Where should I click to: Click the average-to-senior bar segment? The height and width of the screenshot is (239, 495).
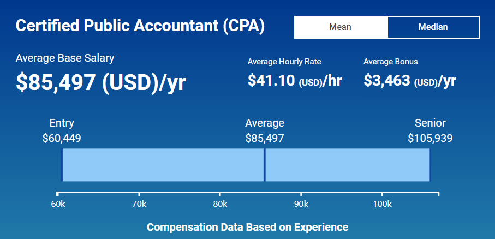[347, 165]
